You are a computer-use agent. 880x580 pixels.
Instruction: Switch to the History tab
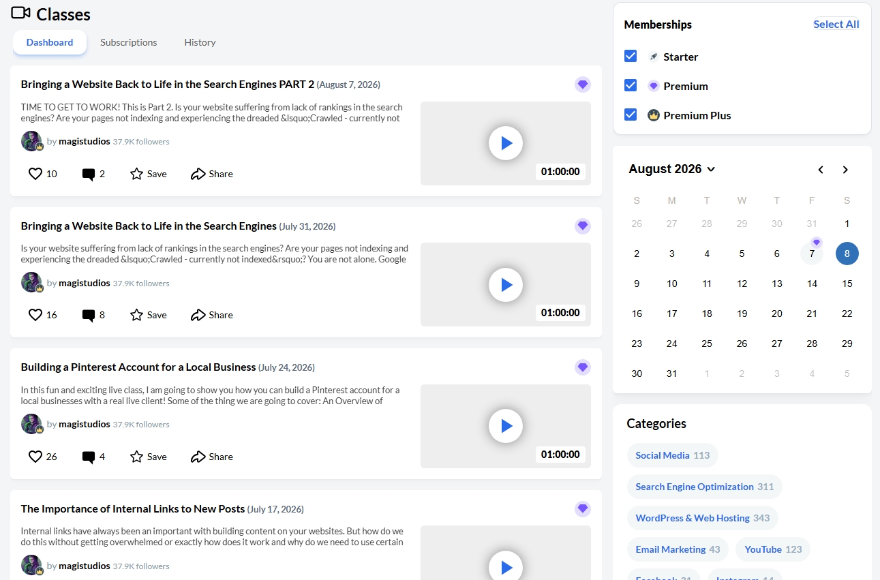[200, 42]
